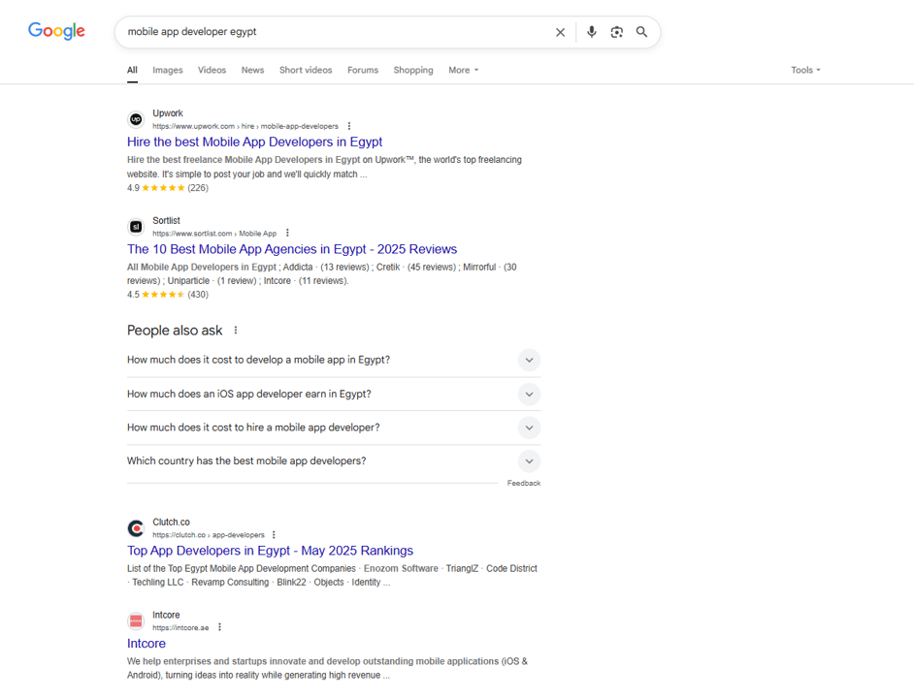This screenshot has height=698, width=914.
Task: Open Sortlist result favicon
Action: tap(136, 227)
